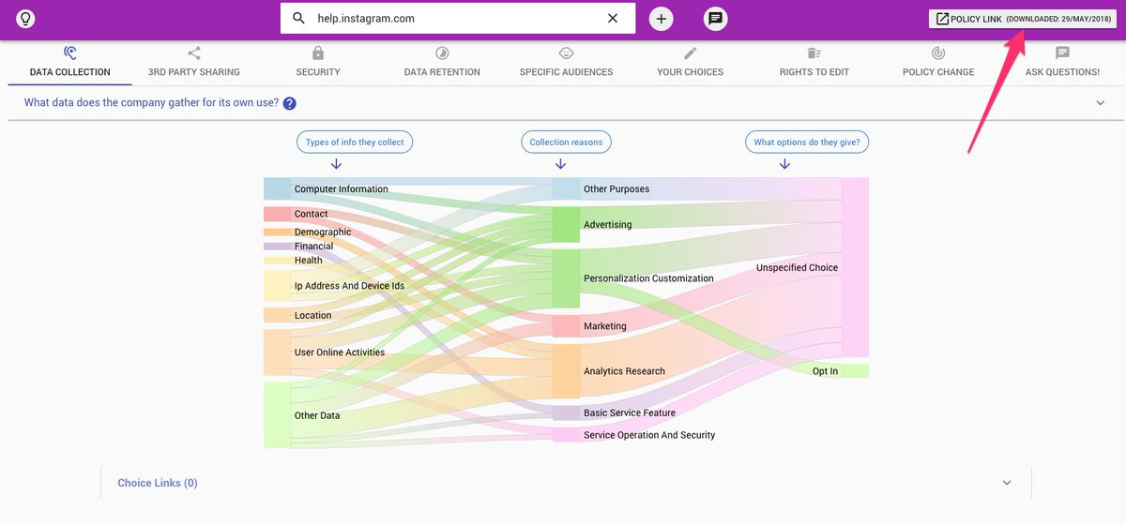Click the Marketing reason label

click(605, 326)
